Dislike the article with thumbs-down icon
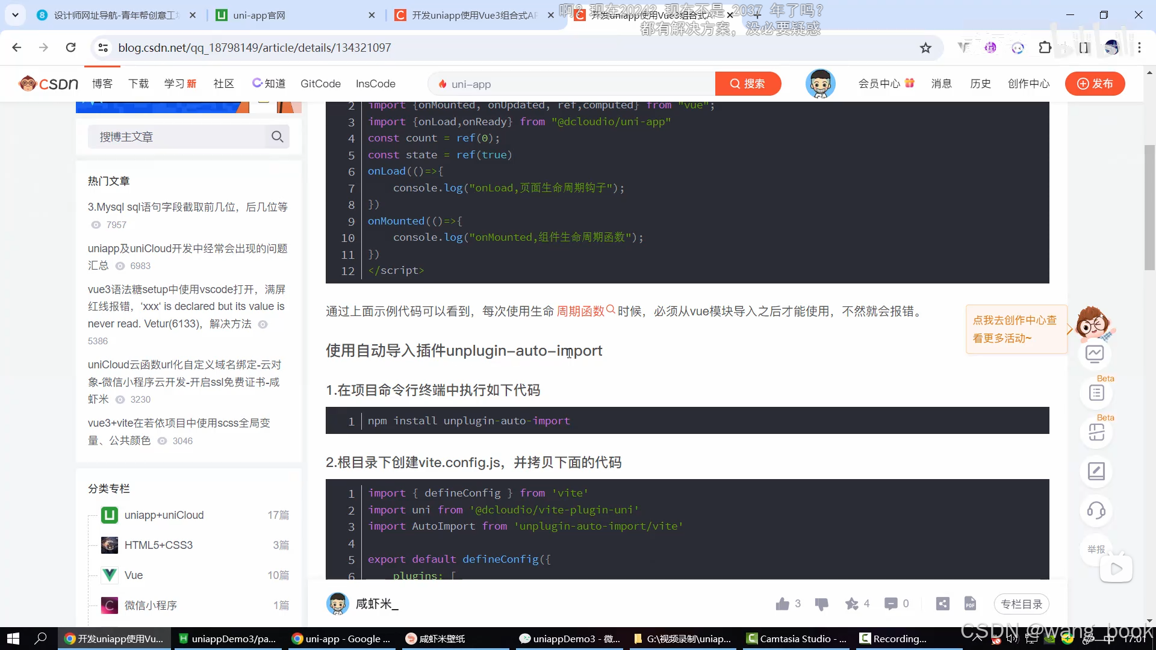This screenshot has width=1156, height=650. tap(821, 604)
